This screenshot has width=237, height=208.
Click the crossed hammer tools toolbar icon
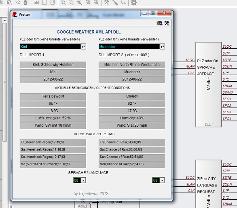coord(107,2)
